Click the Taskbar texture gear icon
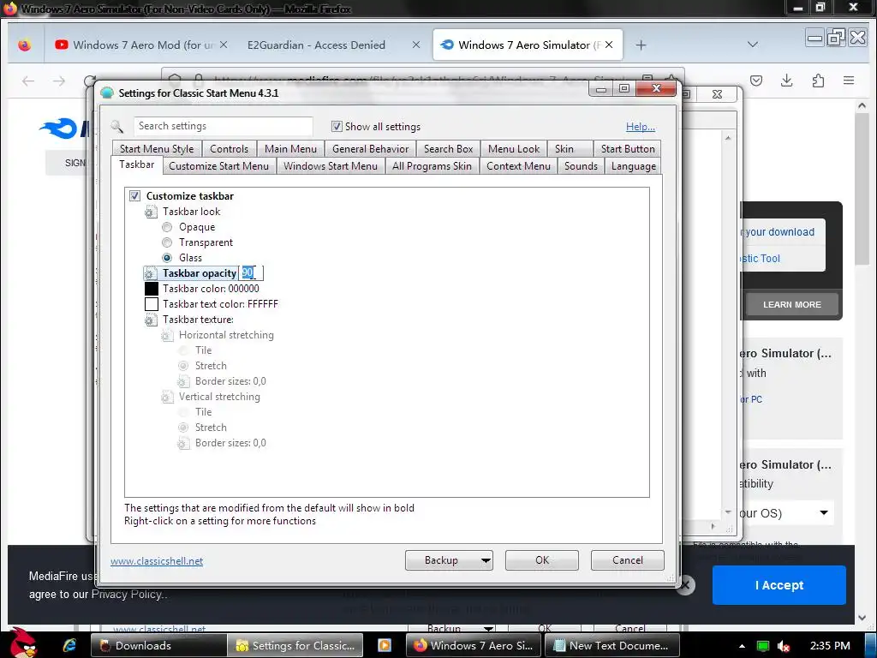 pos(151,320)
